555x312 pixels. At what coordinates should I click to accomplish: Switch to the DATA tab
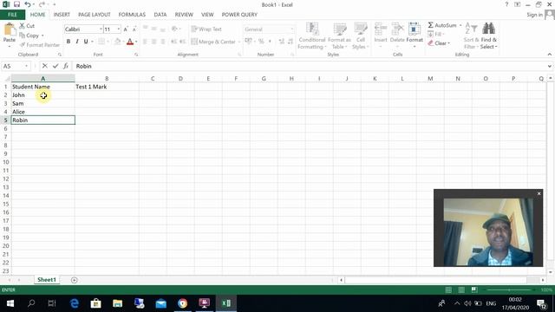click(160, 15)
